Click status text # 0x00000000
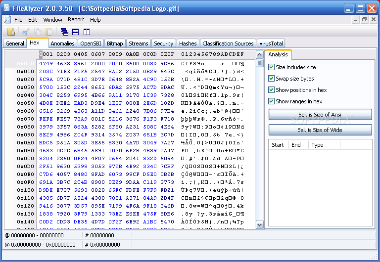380x262 pixels. point(102,245)
